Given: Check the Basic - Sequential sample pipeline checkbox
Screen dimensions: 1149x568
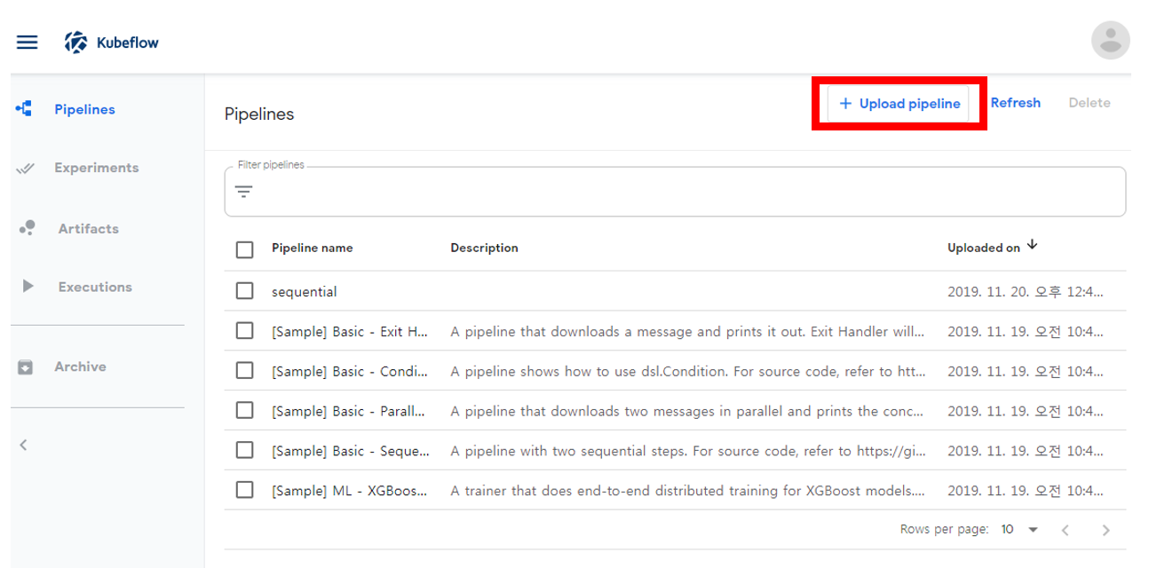Looking at the screenshot, I should pos(245,450).
